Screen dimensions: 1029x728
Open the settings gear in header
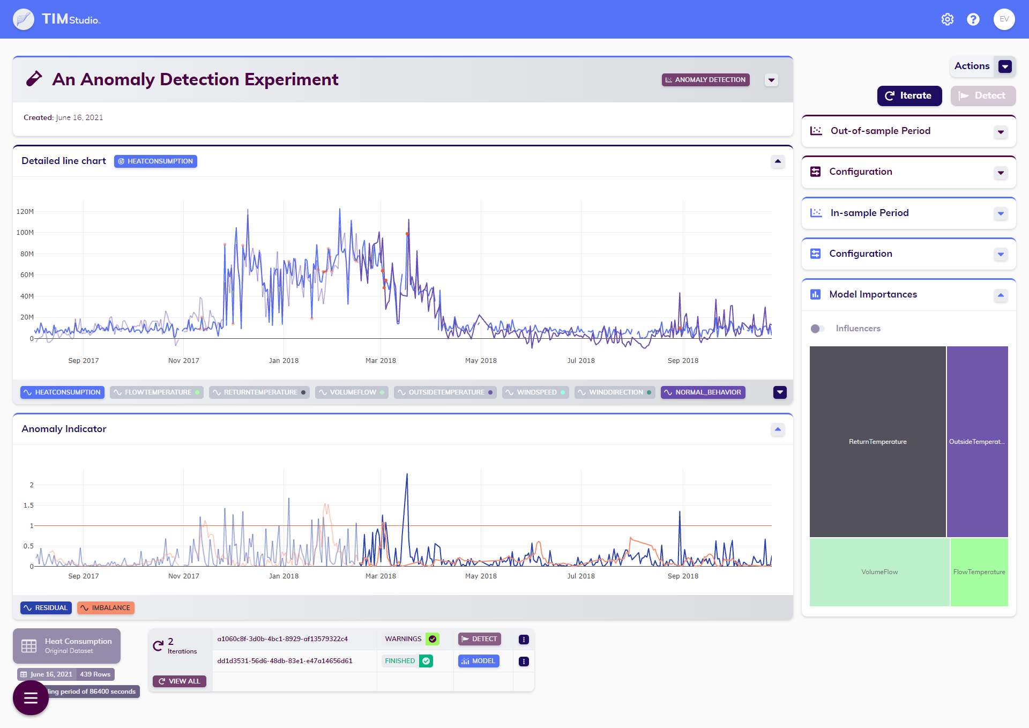(947, 19)
